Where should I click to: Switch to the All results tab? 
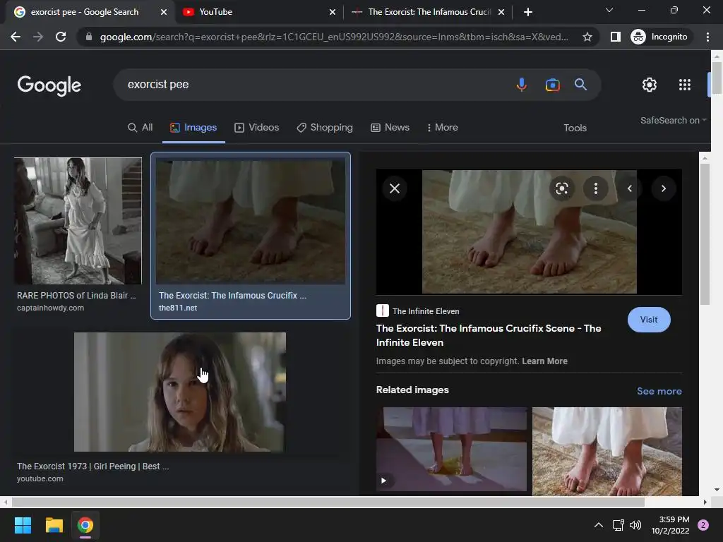[x=141, y=128]
